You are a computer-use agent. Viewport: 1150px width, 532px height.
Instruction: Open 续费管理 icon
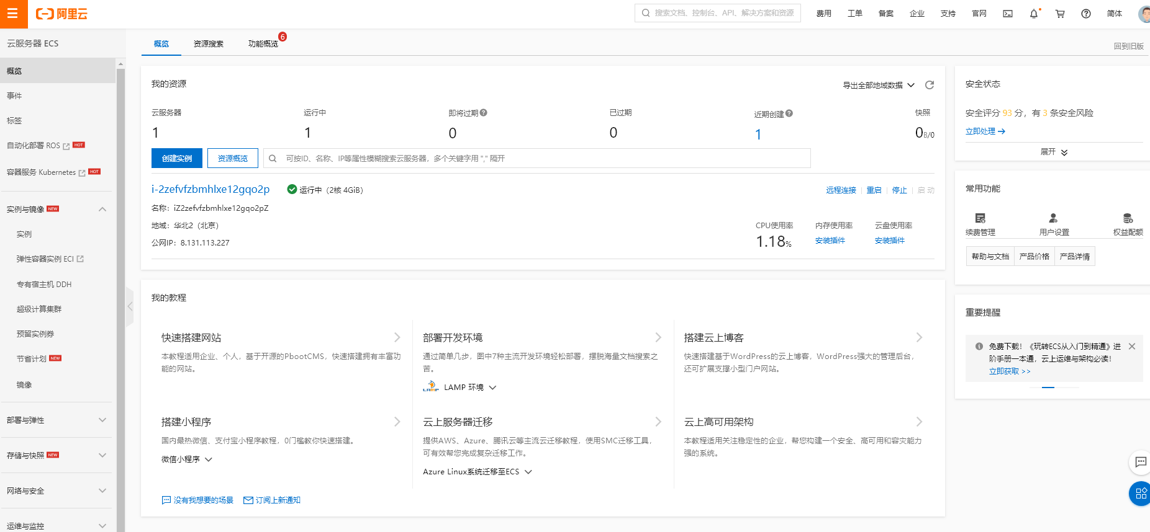pos(980,218)
